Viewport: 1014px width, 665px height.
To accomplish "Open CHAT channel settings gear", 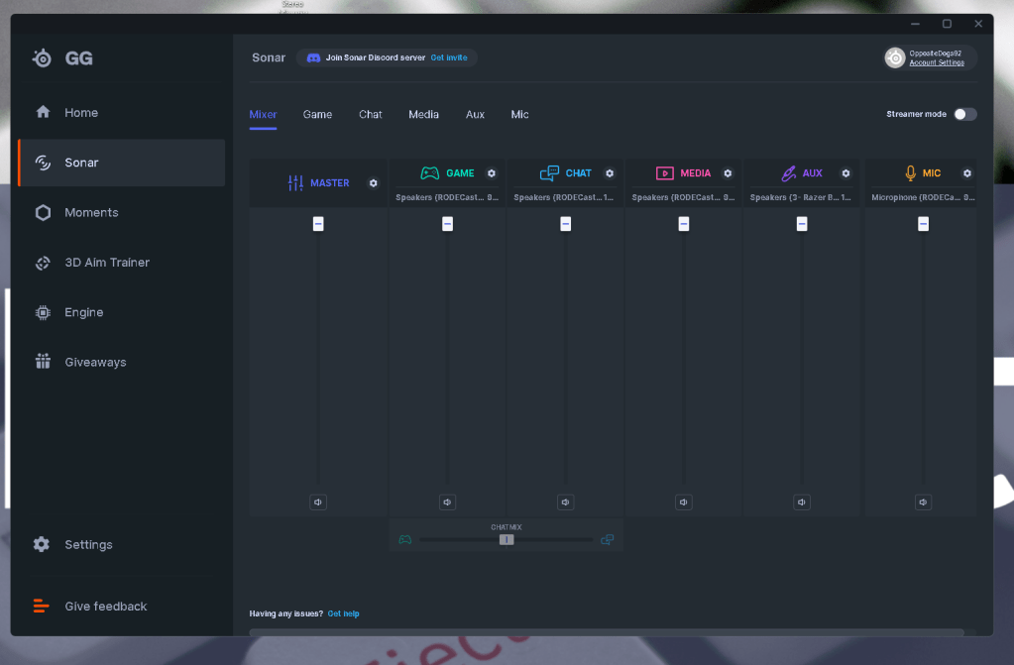I will tap(610, 173).
